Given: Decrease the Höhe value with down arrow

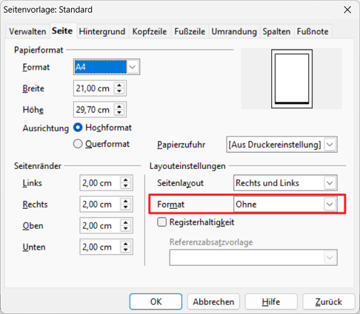Looking at the screenshot, I should (120, 113).
